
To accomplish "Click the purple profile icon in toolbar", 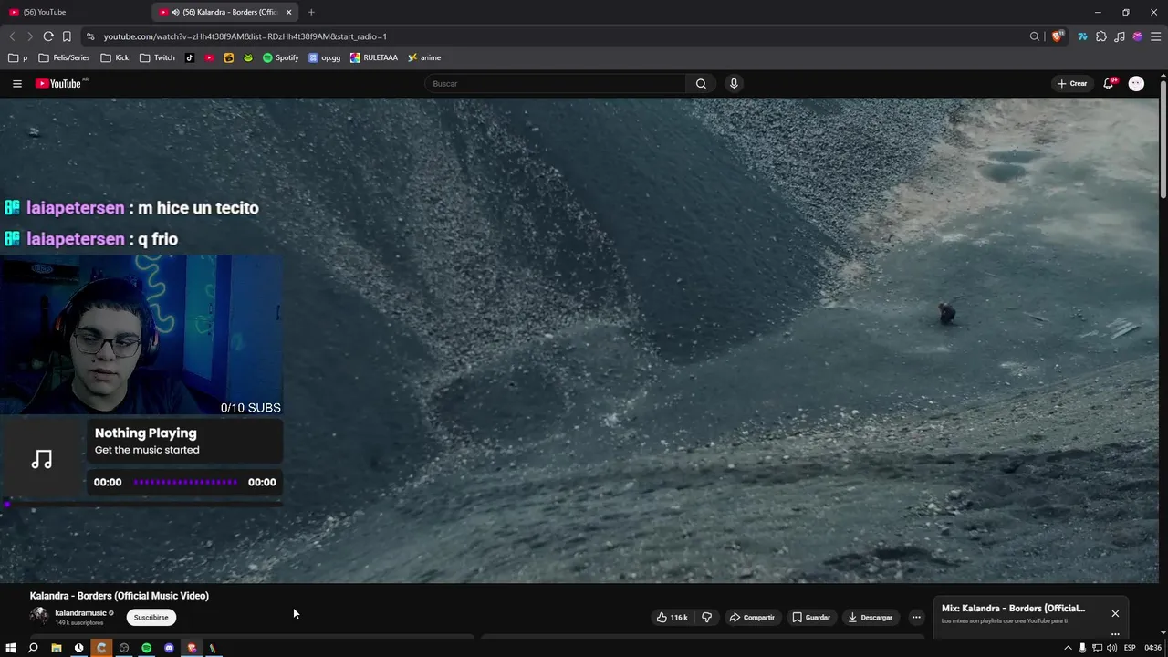I will [x=1138, y=36].
